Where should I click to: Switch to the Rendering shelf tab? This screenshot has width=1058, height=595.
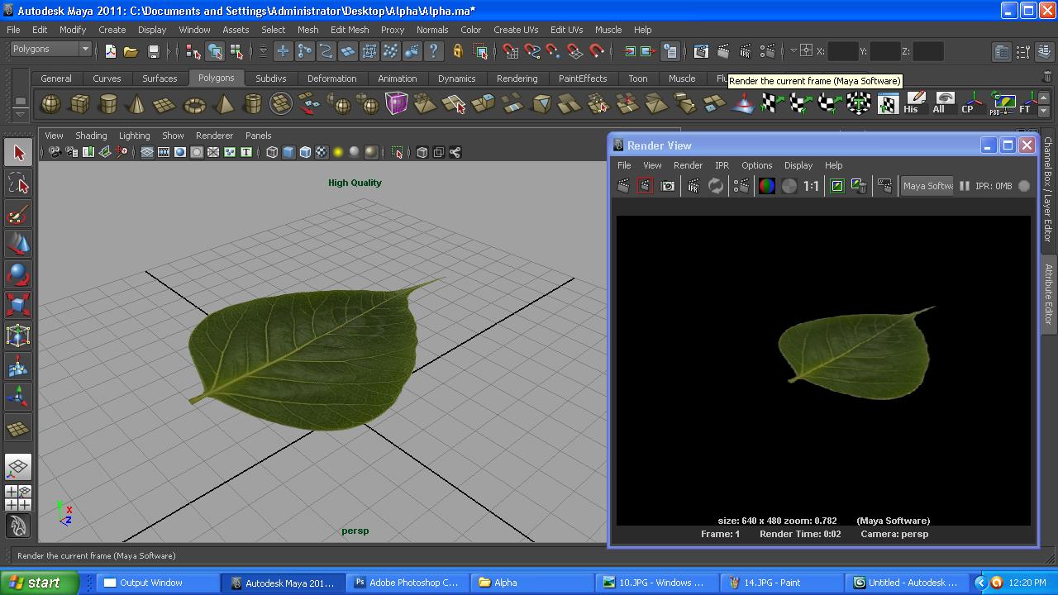point(517,79)
